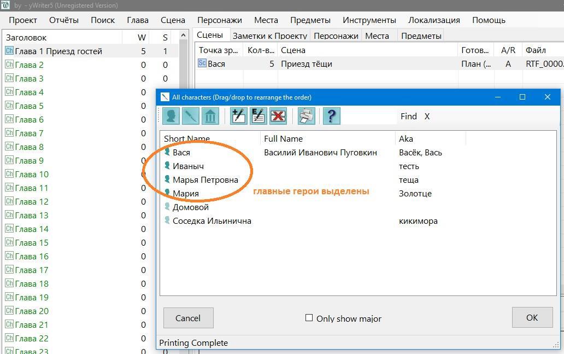Click the edit character icon
Screen dimensions: 564x354
click(x=258, y=116)
